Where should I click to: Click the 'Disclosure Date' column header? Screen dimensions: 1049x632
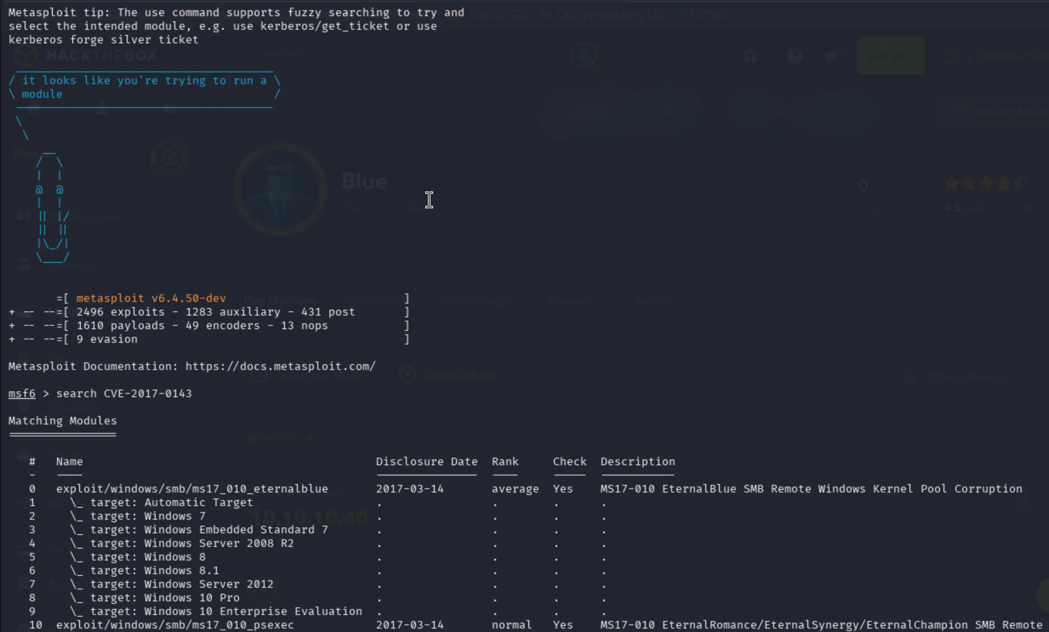427,461
